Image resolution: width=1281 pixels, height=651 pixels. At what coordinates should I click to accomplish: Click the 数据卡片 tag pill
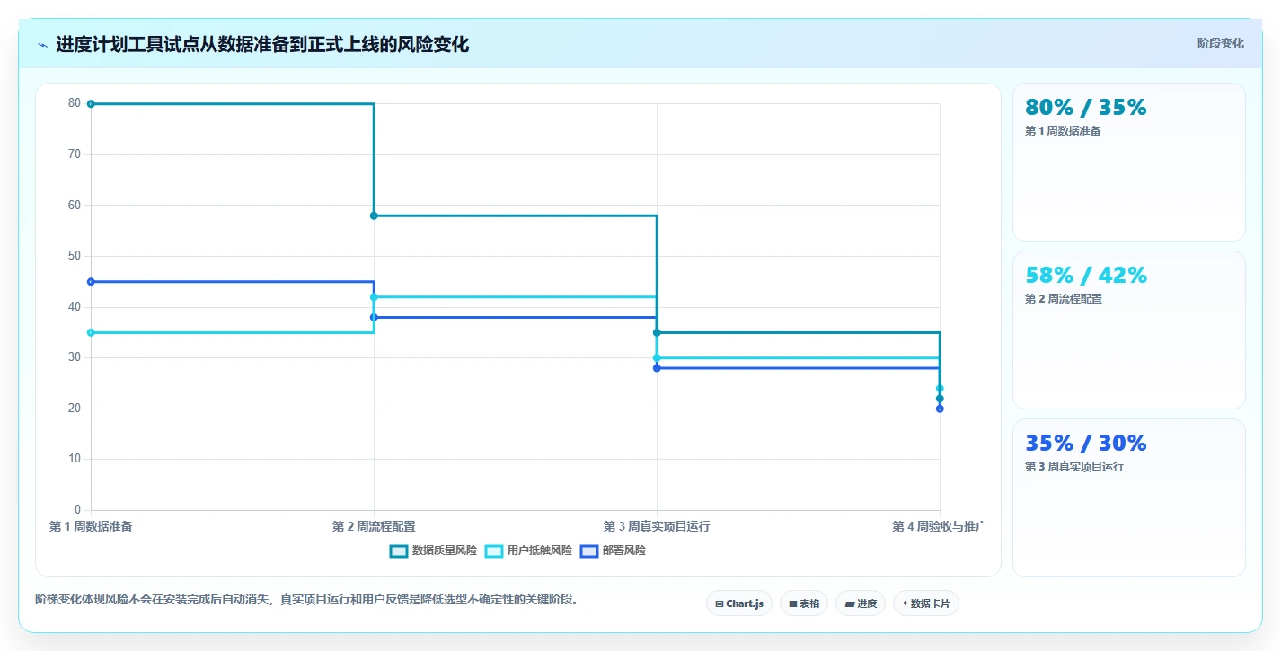[926, 603]
